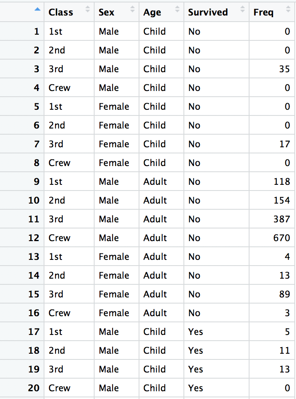
Task: Click the blue ascending sort triangle
Action: point(38,9)
